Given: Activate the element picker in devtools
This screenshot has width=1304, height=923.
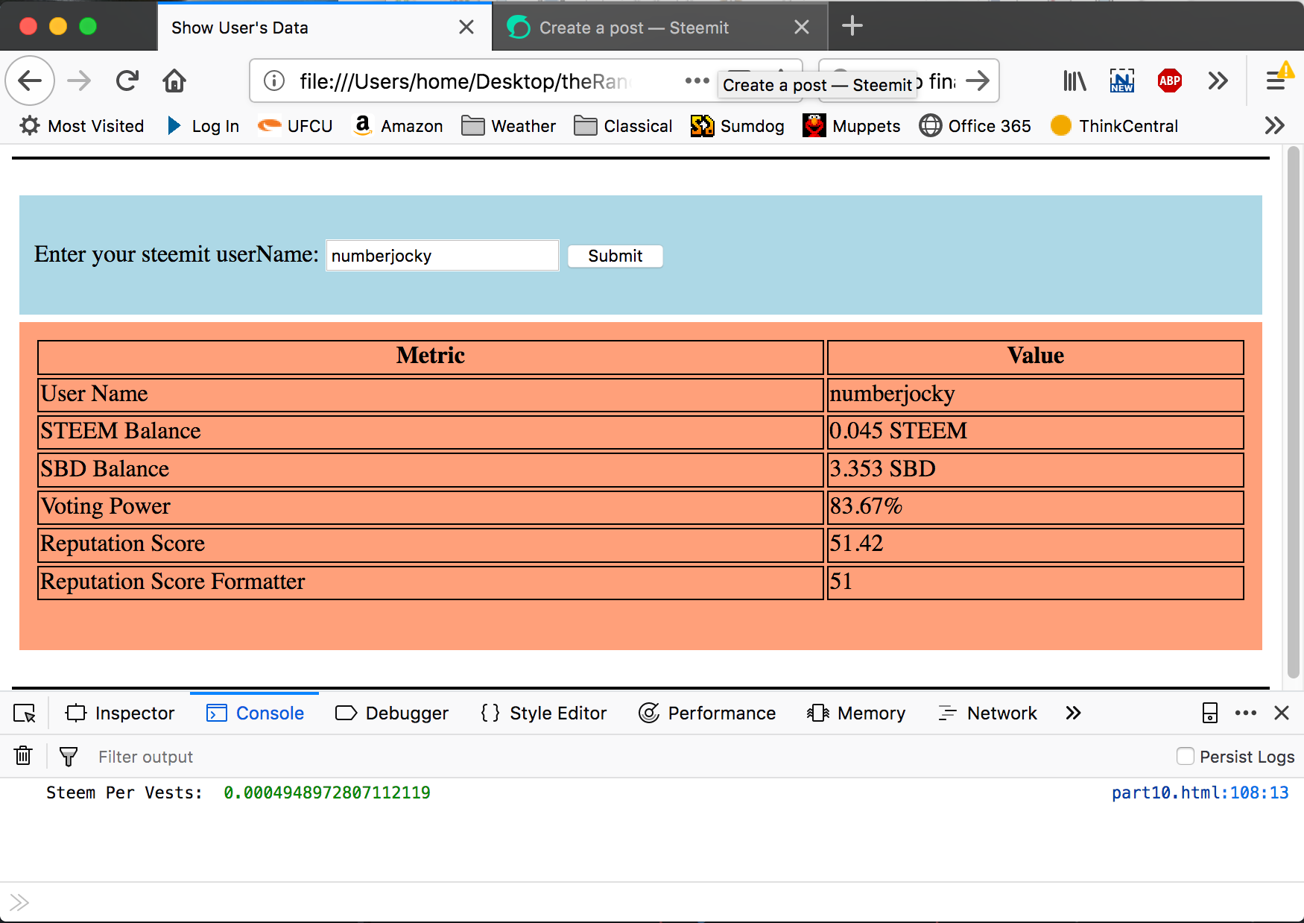Looking at the screenshot, I should pos(25,713).
